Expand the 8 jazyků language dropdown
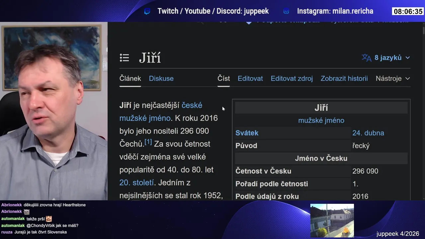Screen dimensions: 425x239 [392, 58]
